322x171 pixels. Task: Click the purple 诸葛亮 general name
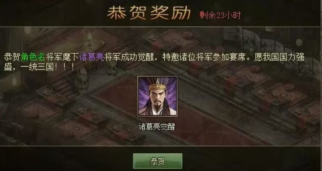pyautogui.click(x=91, y=57)
